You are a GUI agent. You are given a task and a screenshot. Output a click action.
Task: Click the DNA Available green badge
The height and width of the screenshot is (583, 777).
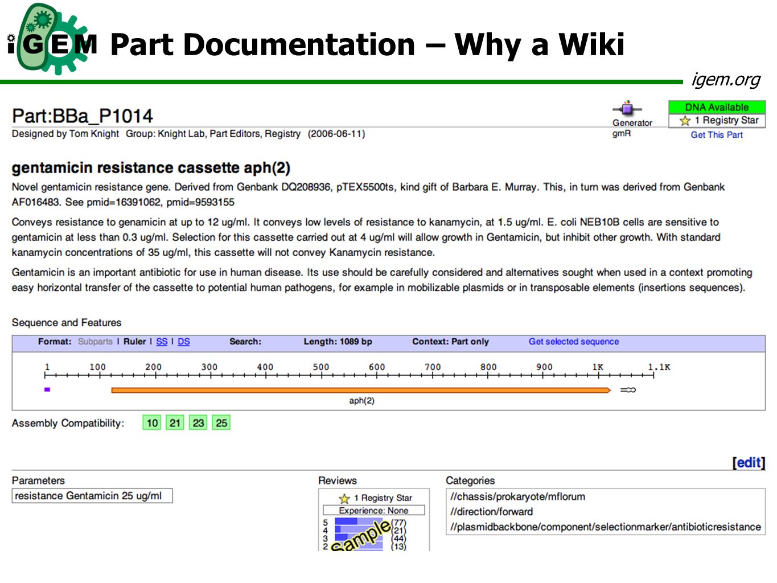point(717,107)
